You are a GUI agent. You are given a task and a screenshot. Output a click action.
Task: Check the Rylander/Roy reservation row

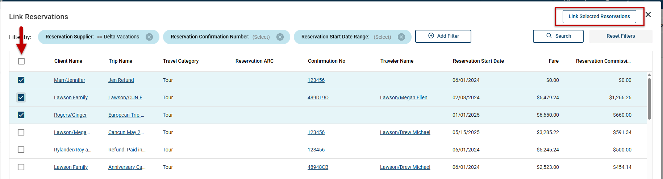(21, 150)
